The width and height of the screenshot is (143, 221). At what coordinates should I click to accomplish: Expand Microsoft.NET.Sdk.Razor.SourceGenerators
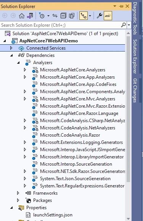click(x=25, y=171)
